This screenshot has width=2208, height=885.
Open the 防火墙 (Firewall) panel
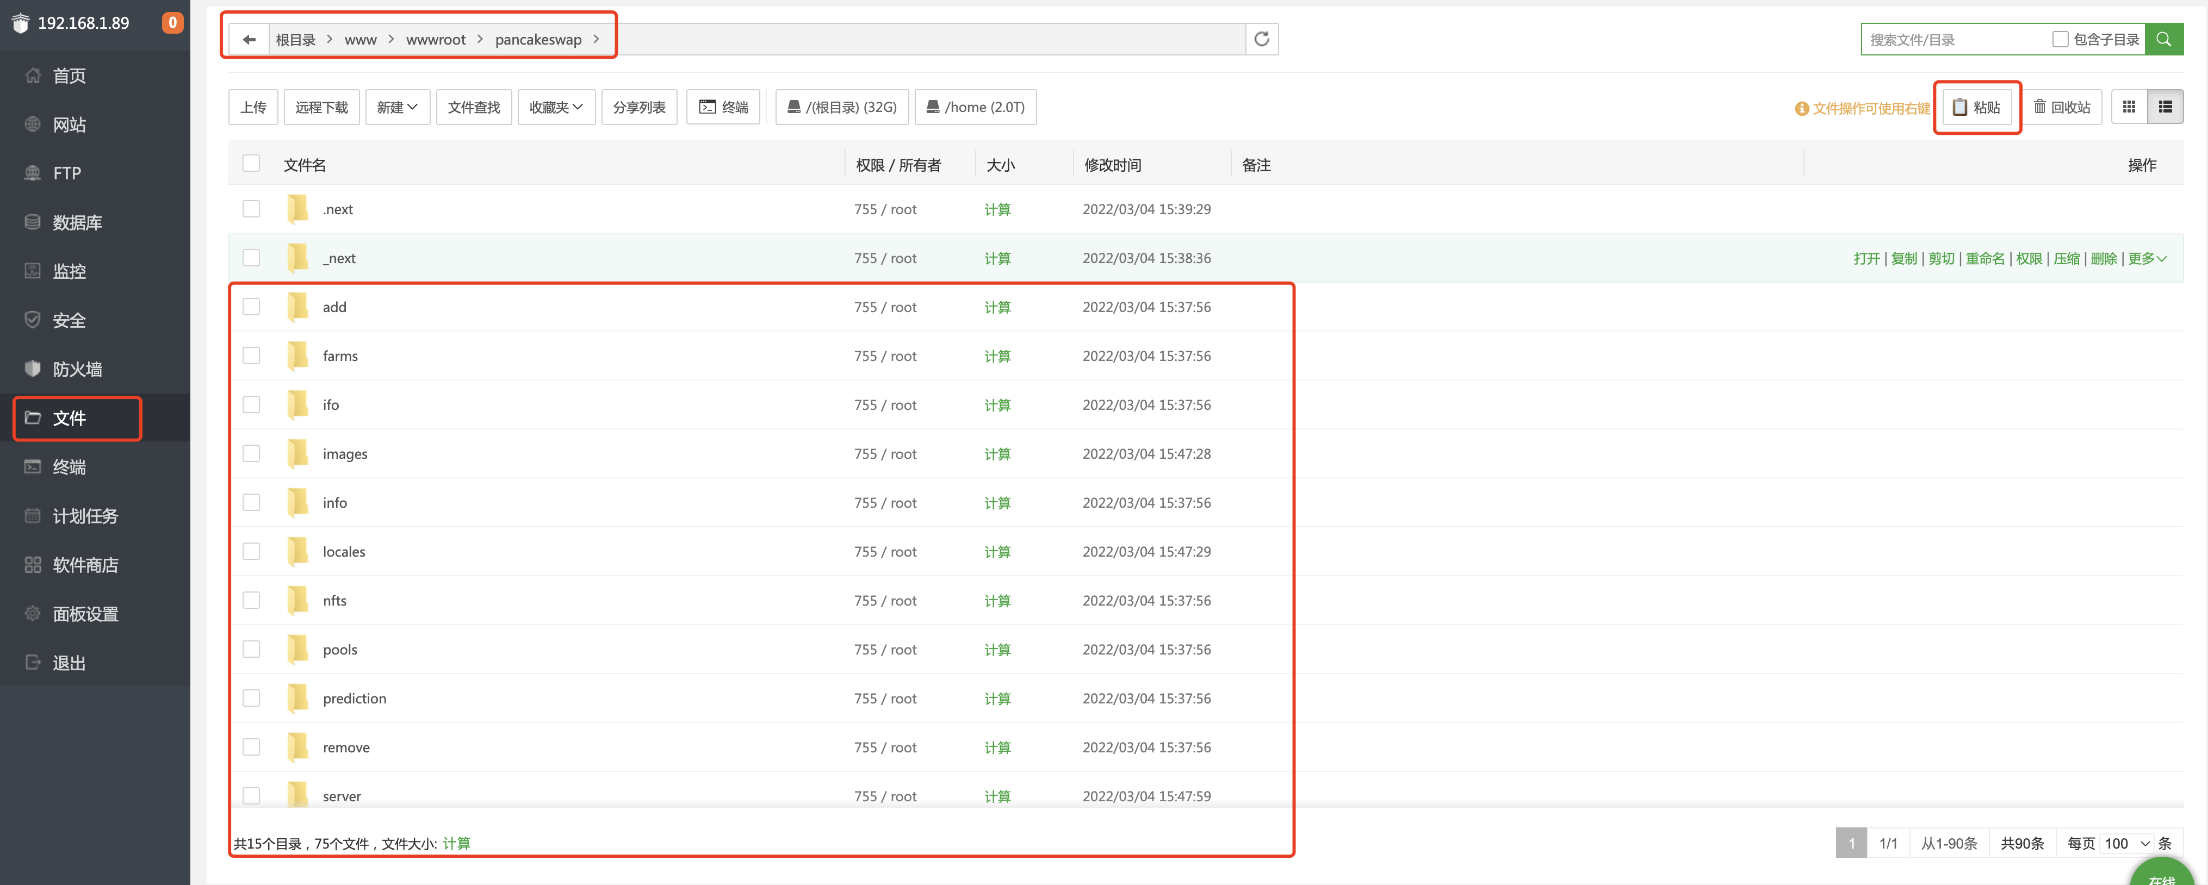[x=77, y=369]
